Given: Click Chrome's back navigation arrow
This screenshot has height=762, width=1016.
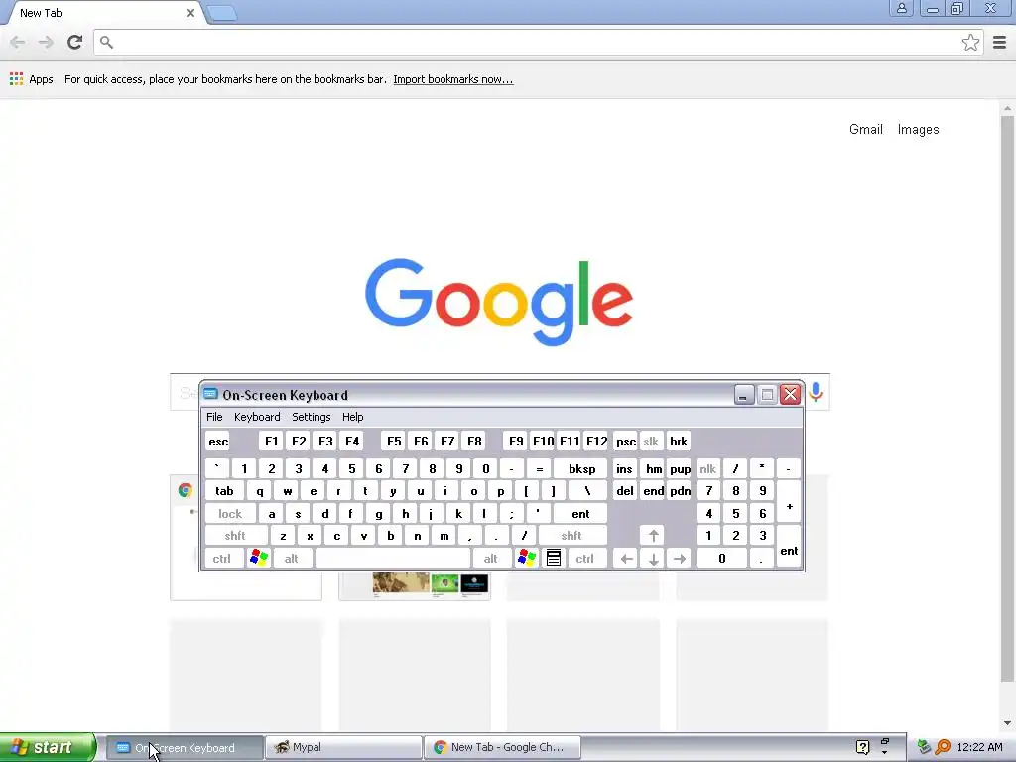Looking at the screenshot, I should 18,42.
